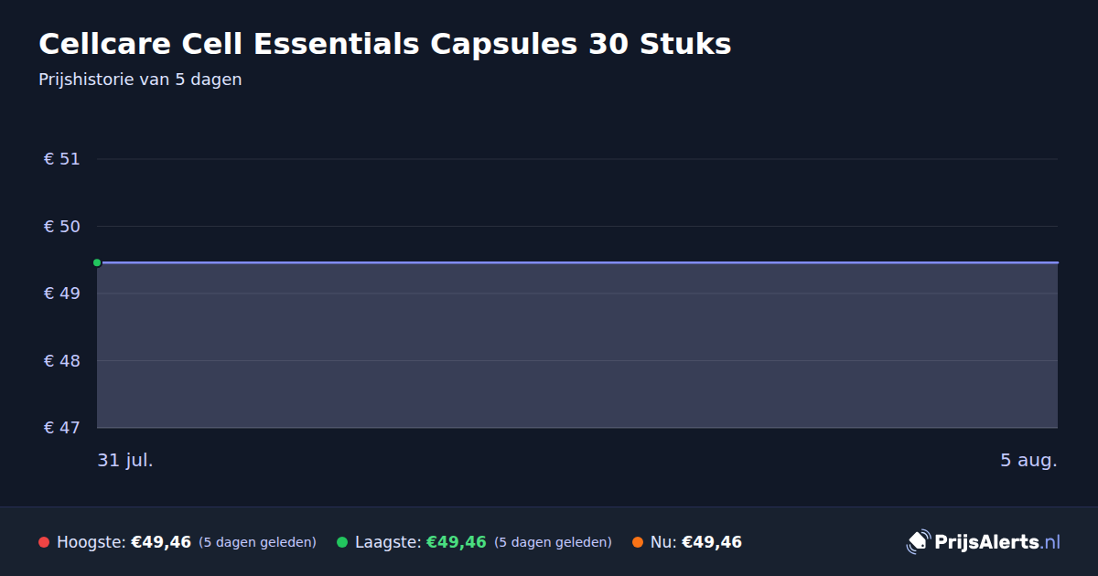Click the PrijsAlerts price tag logo icon
Viewport: 1098px width, 576px height.
918,542
